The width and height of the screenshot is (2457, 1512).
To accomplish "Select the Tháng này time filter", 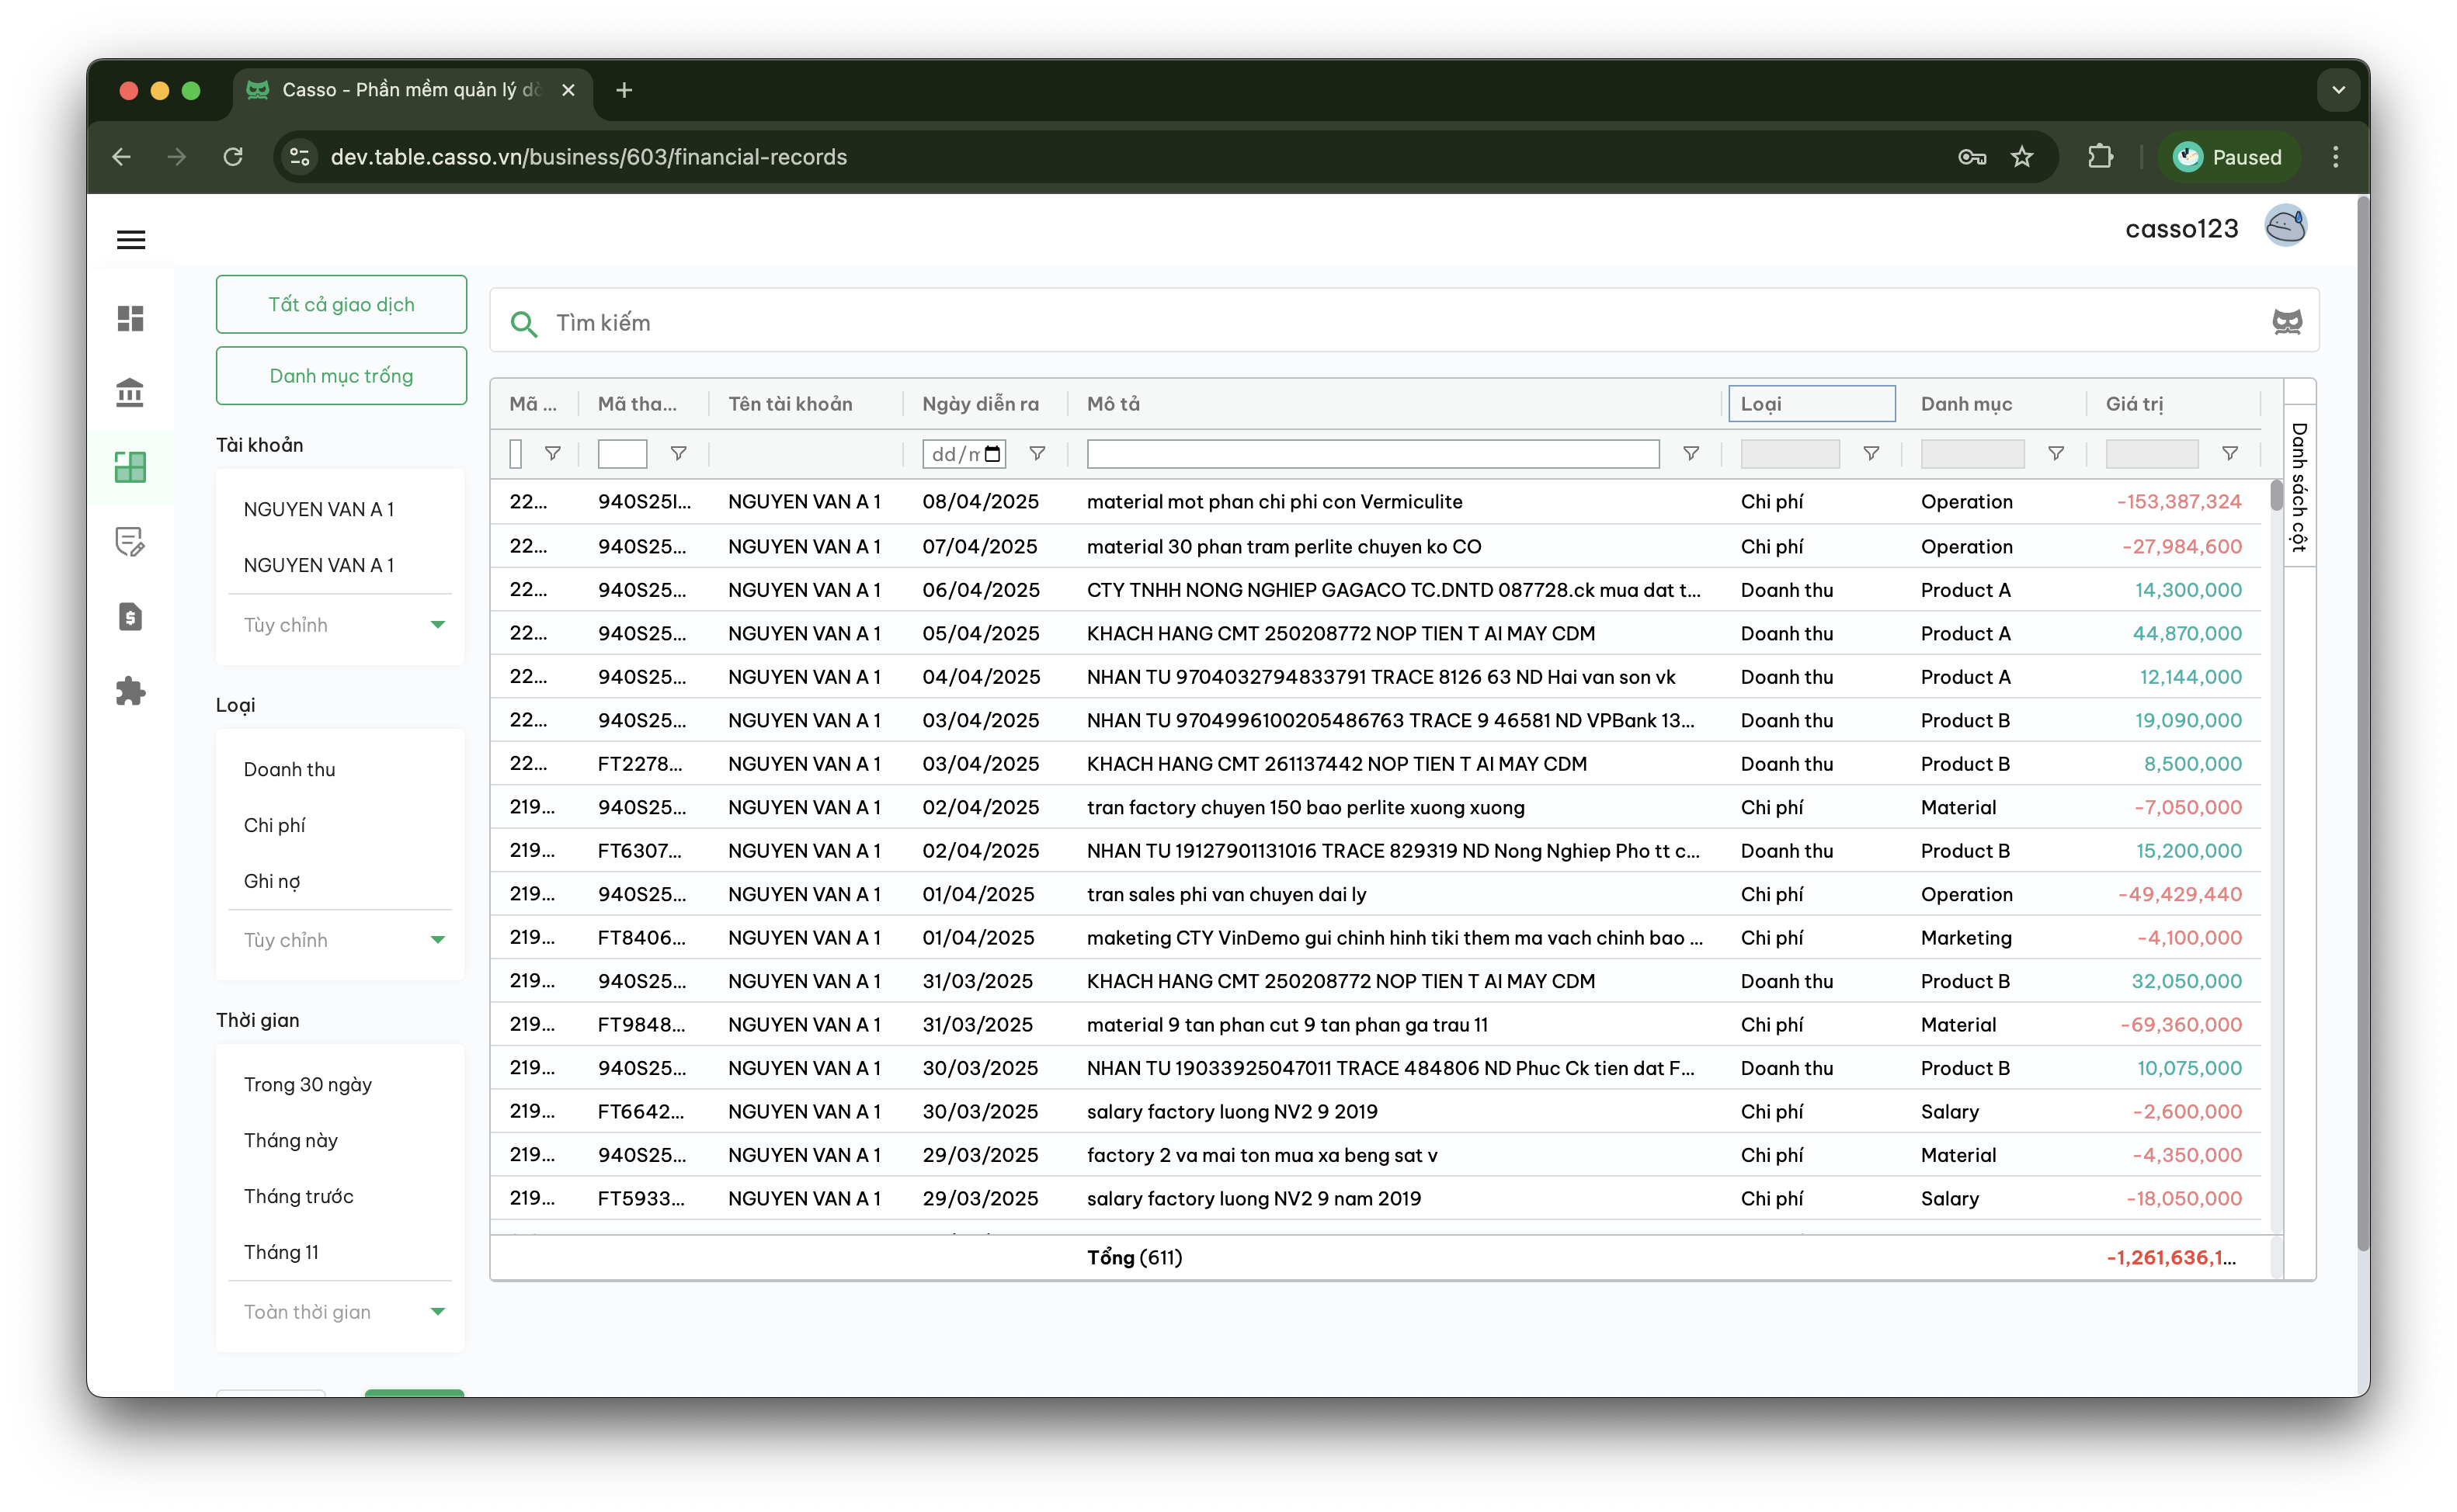I will pos(290,1140).
